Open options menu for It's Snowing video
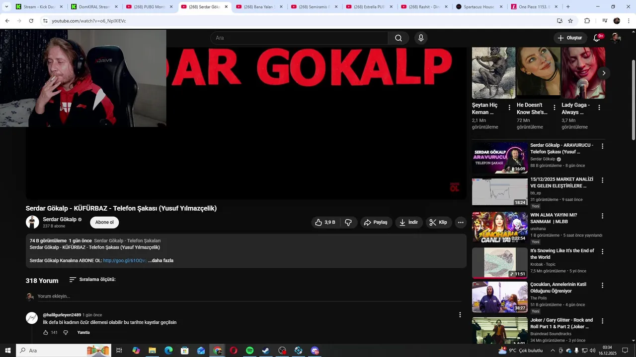 (x=602, y=252)
